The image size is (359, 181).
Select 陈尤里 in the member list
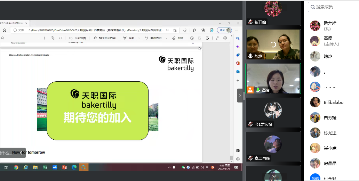coord(330,133)
